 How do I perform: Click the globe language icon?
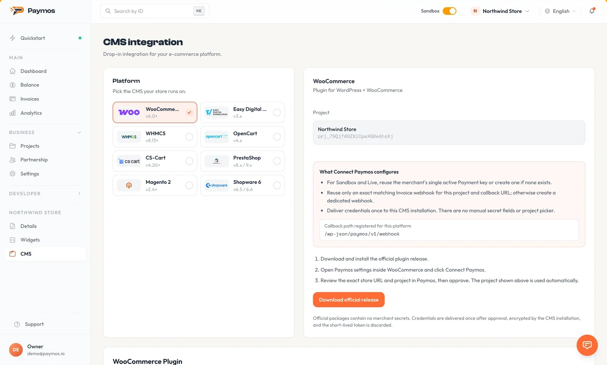547,11
